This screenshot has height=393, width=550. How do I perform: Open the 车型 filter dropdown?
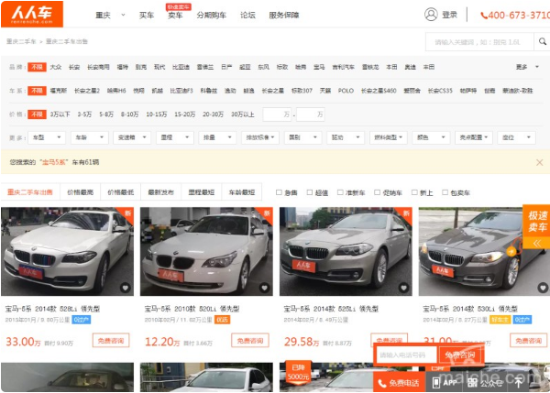(x=47, y=137)
